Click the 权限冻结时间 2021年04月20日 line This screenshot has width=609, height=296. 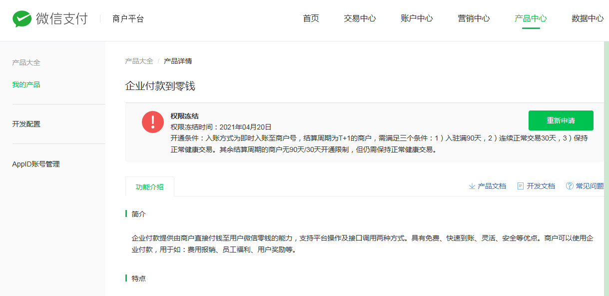click(x=221, y=127)
